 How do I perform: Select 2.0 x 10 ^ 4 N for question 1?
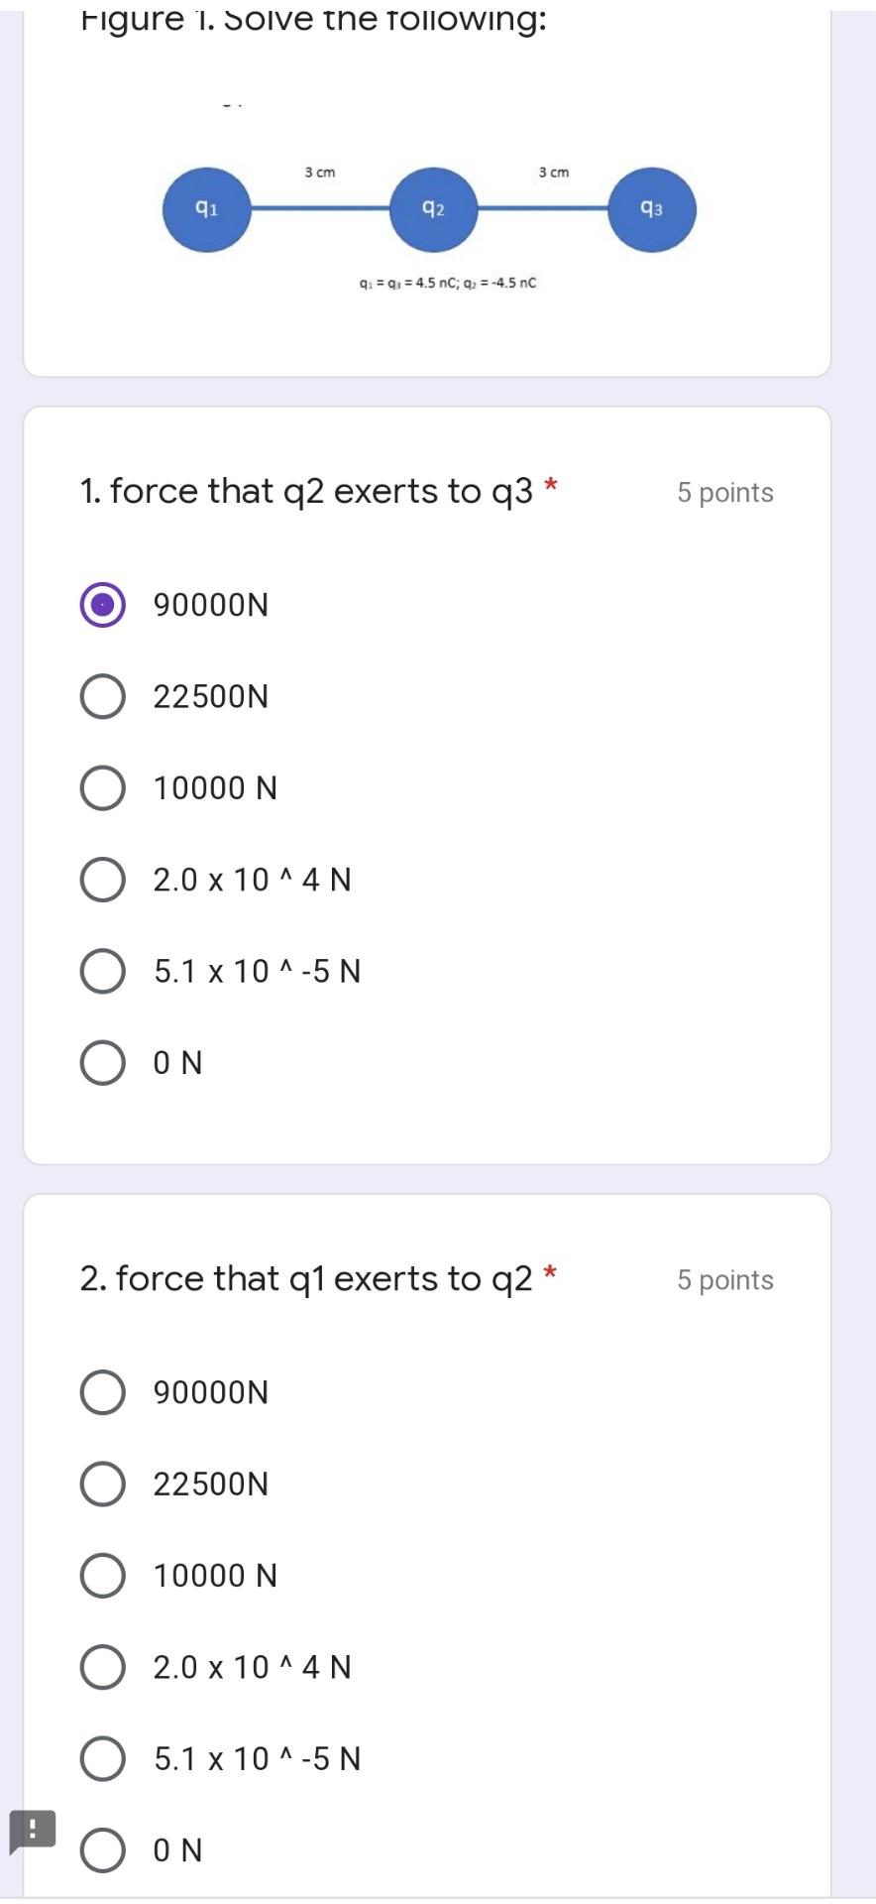tap(101, 879)
